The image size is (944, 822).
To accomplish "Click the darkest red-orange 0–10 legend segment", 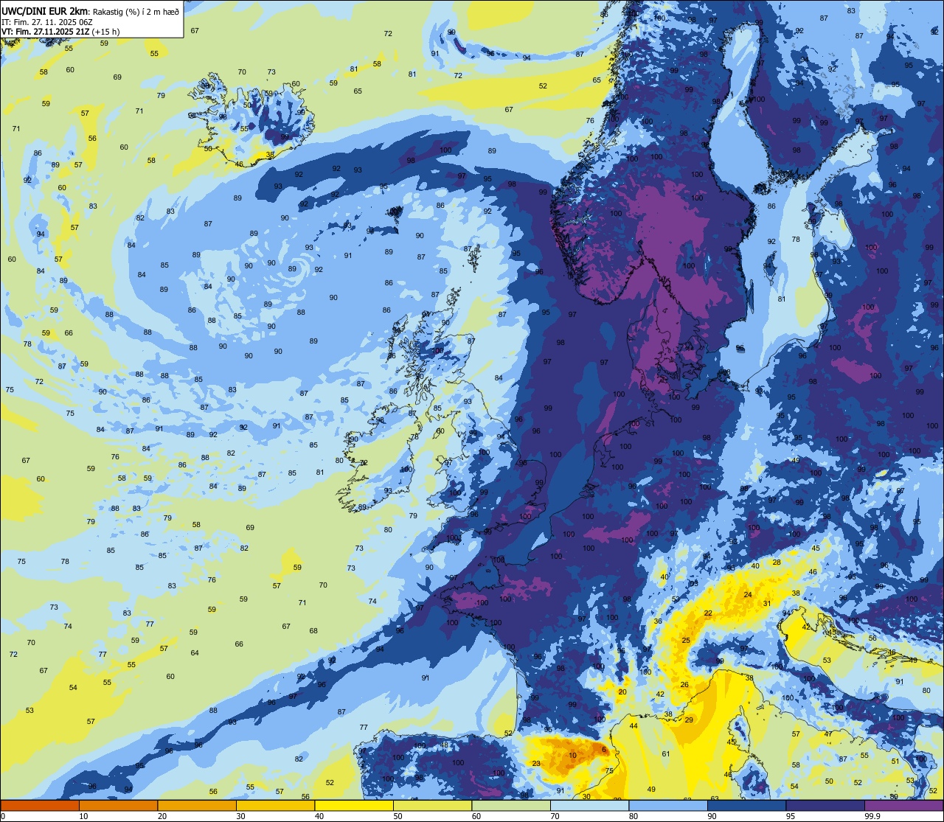I will coord(40,805).
